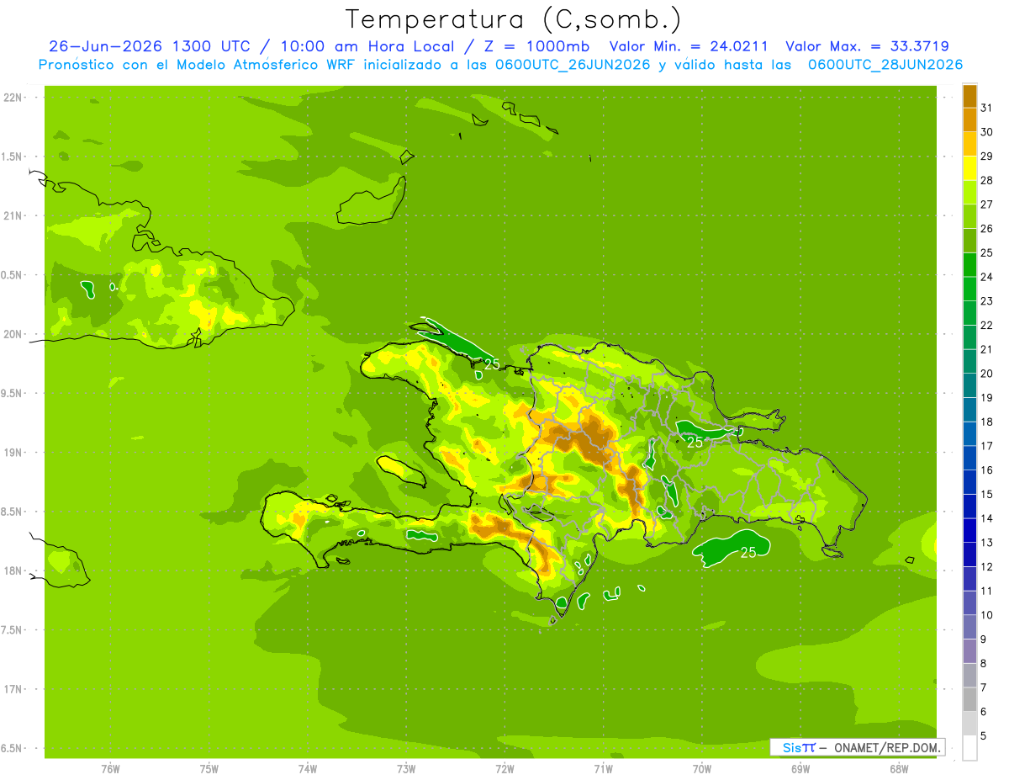Click the '72W' longitude label
This screenshot has width=1009, height=780.
(x=504, y=769)
